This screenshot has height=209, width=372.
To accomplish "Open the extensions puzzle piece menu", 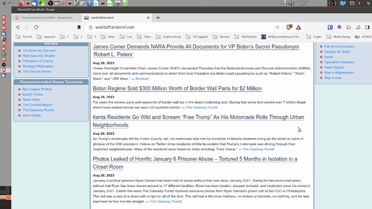I will pyautogui.click(x=349, y=27).
